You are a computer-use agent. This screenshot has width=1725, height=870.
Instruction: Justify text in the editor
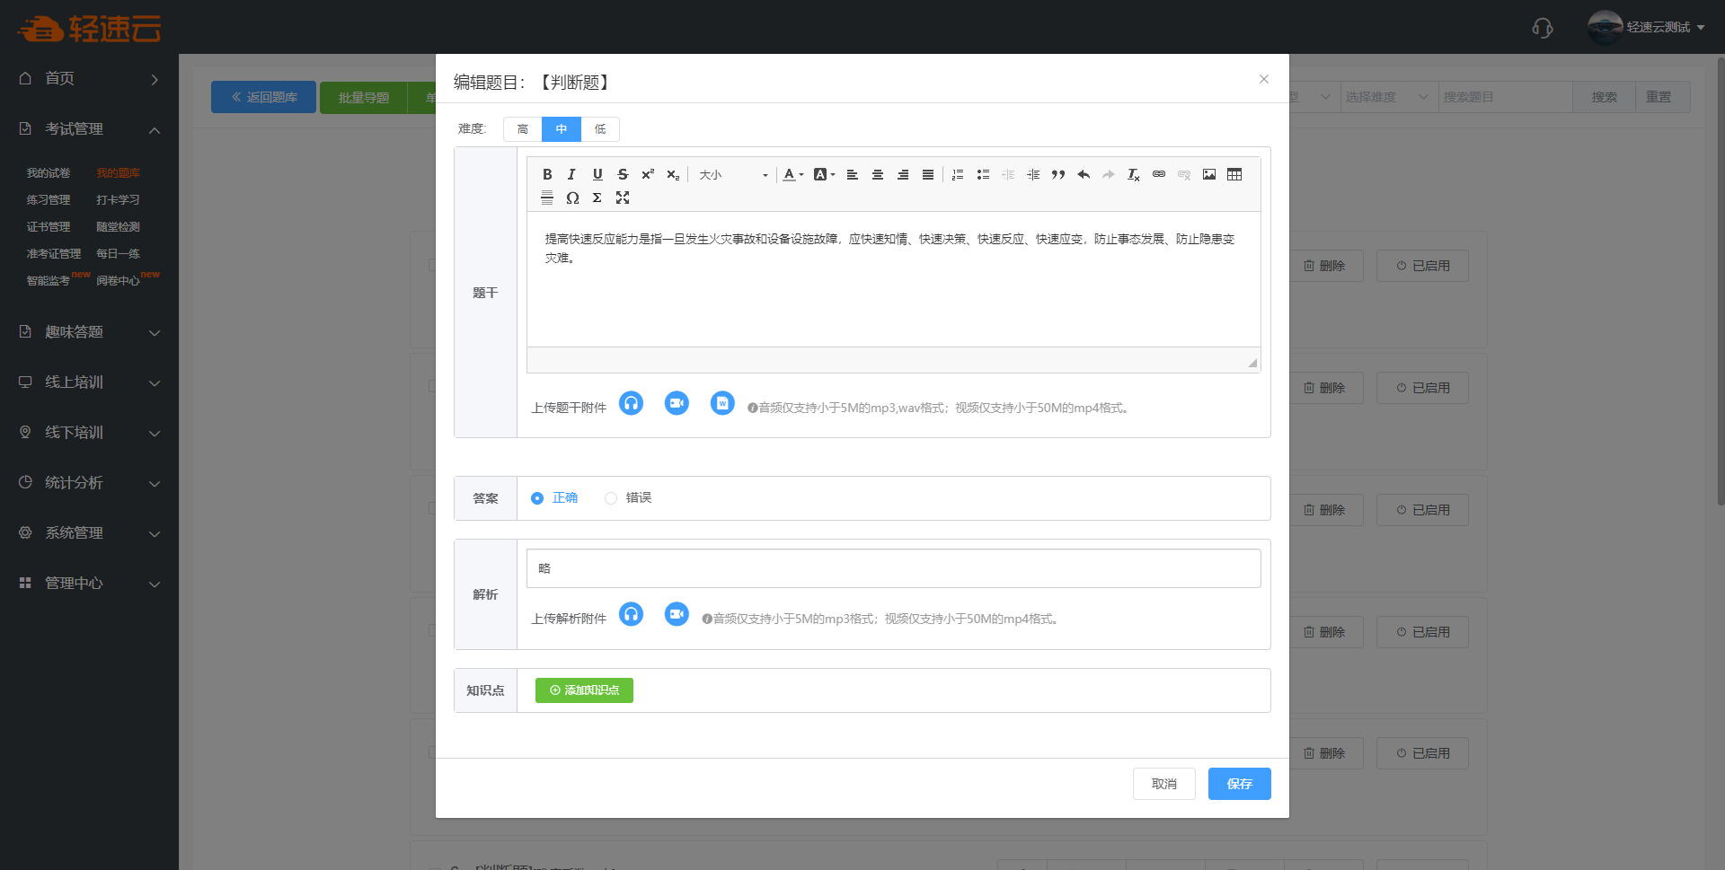[x=928, y=174]
